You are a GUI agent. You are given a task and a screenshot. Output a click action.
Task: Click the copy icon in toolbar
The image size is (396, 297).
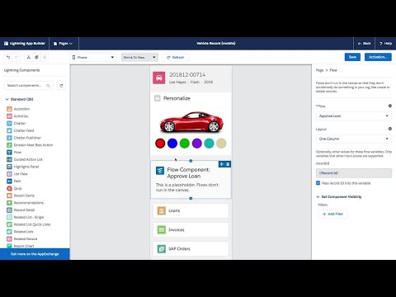click(x=36, y=57)
